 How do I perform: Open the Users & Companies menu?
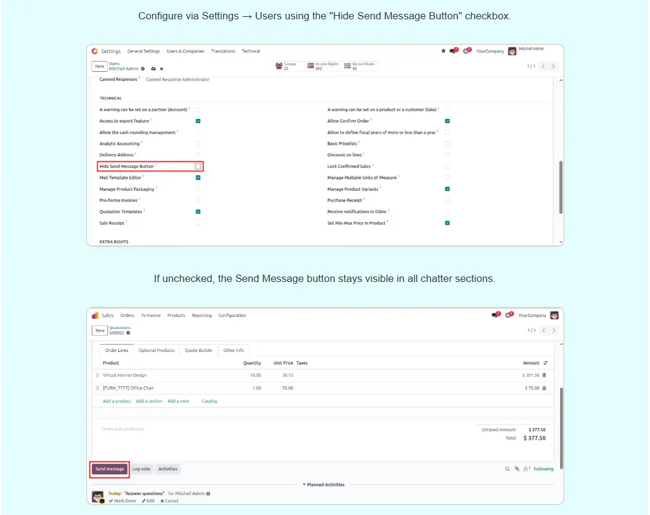pyautogui.click(x=185, y=51)
